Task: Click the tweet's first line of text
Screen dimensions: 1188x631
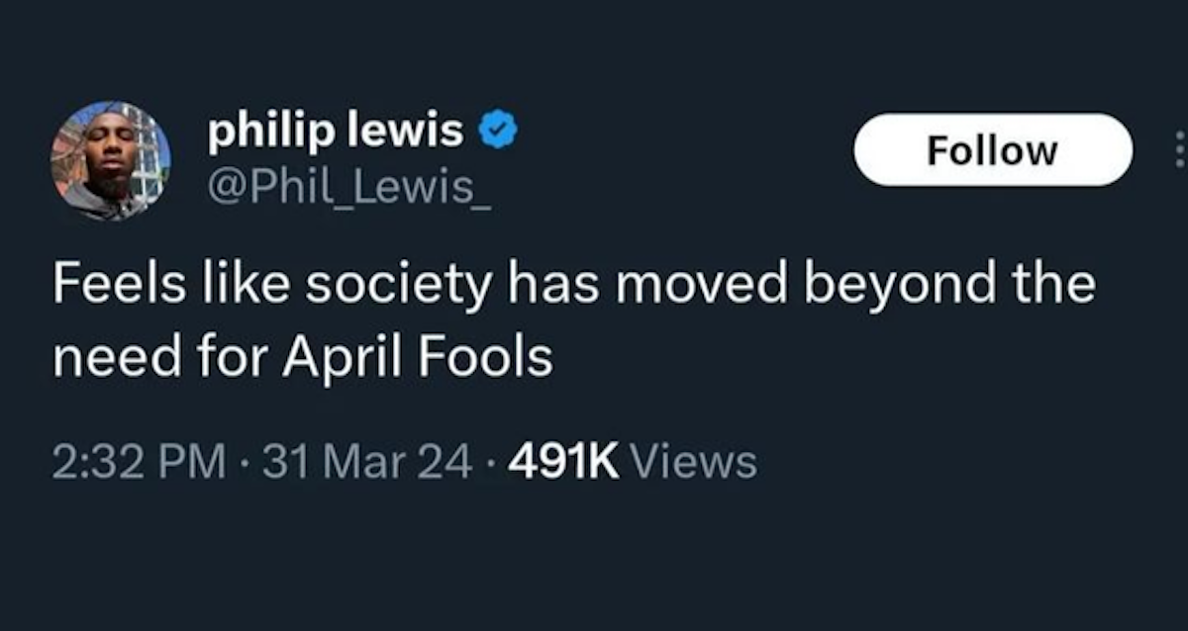Action: click(x=574, y=287)
